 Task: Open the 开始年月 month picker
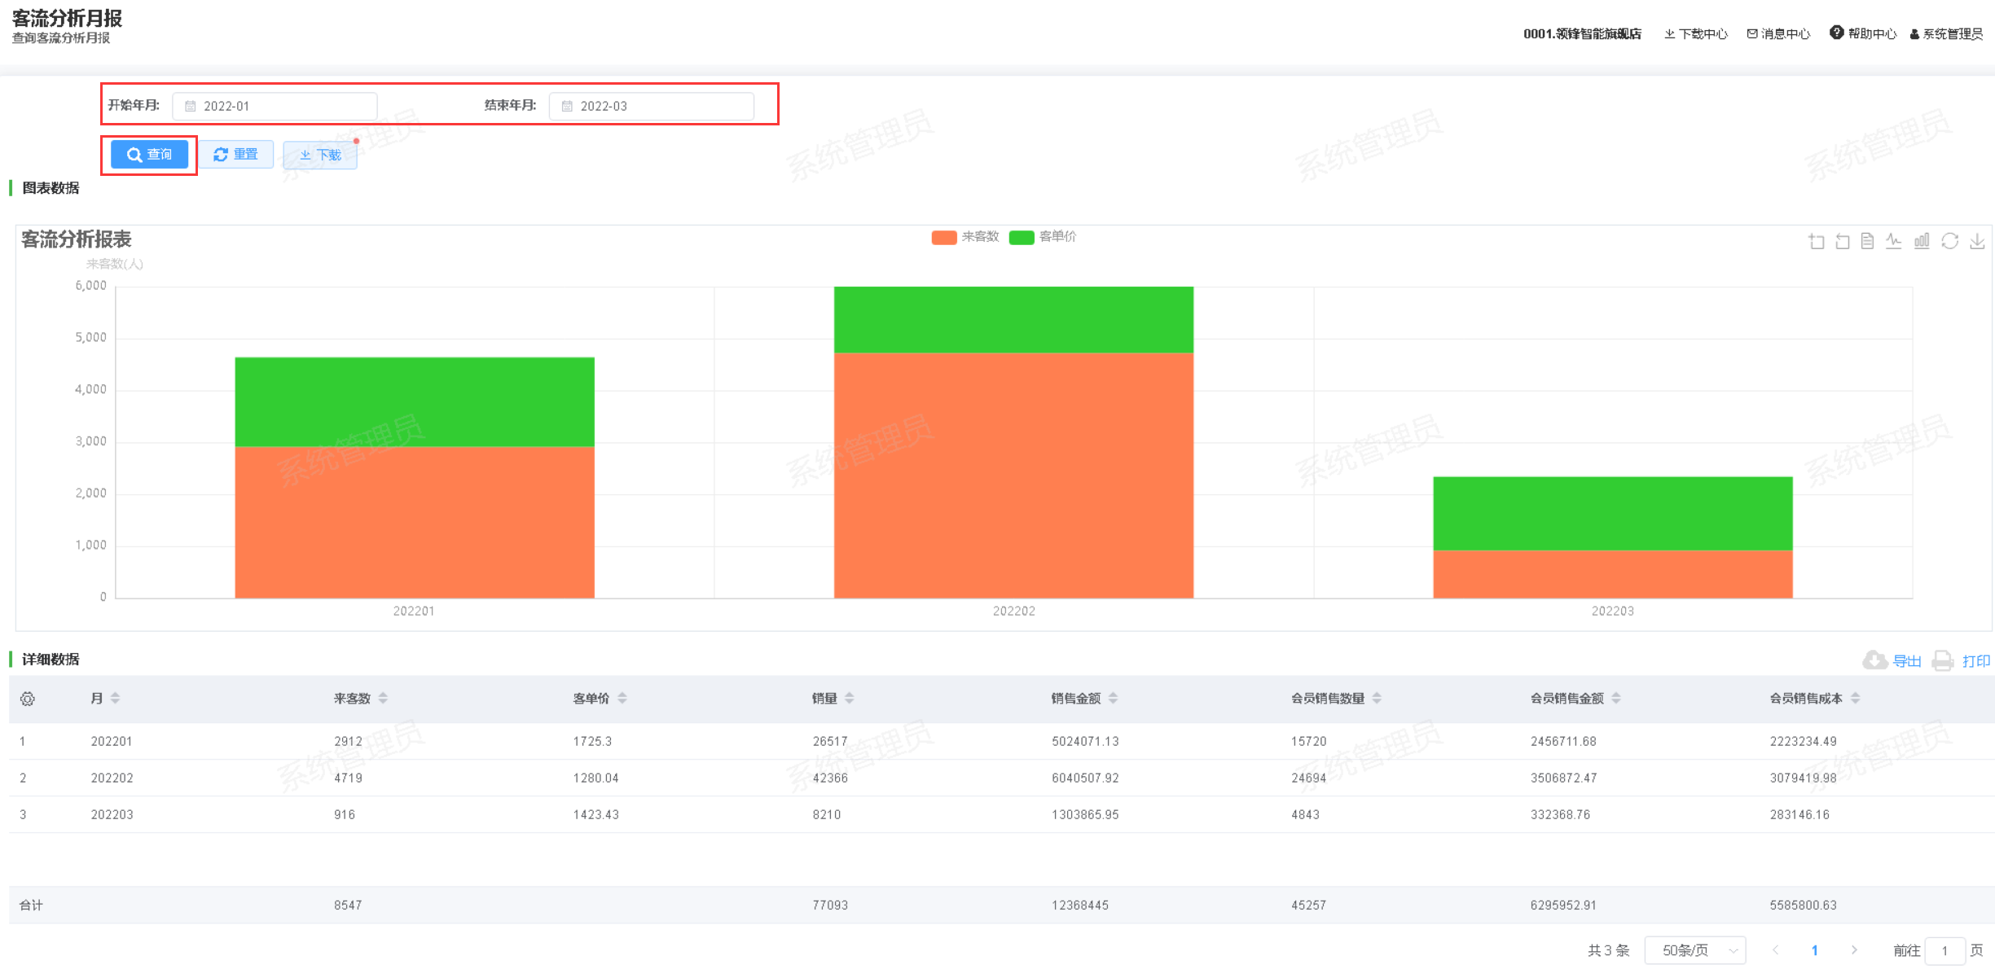pos(275,106)
